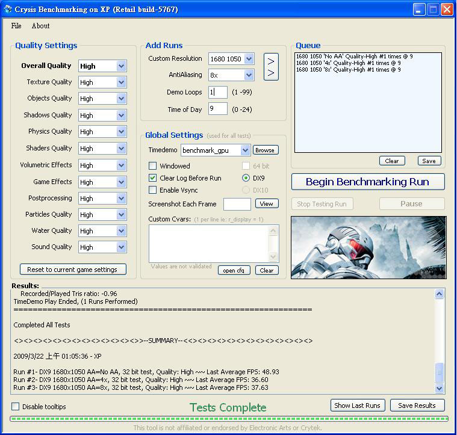Image resolution: width=457 pixels, height=435 pixels.
Task: Open the AntiAliasing dropdown
Action: tap(249, 75)
